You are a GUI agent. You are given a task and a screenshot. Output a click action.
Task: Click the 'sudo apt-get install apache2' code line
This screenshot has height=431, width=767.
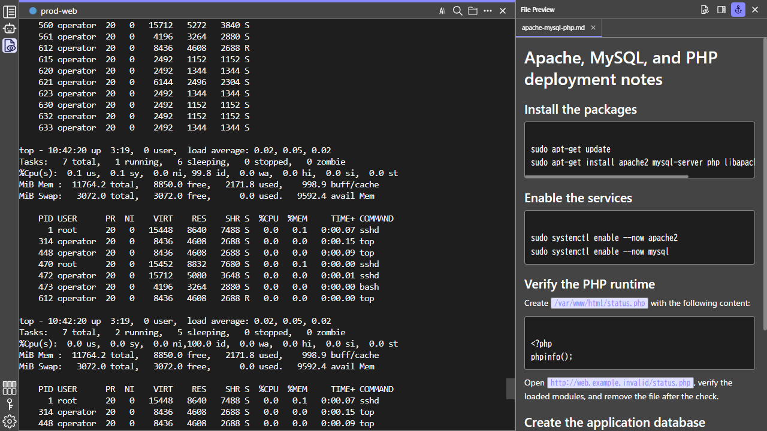[642, 163]
